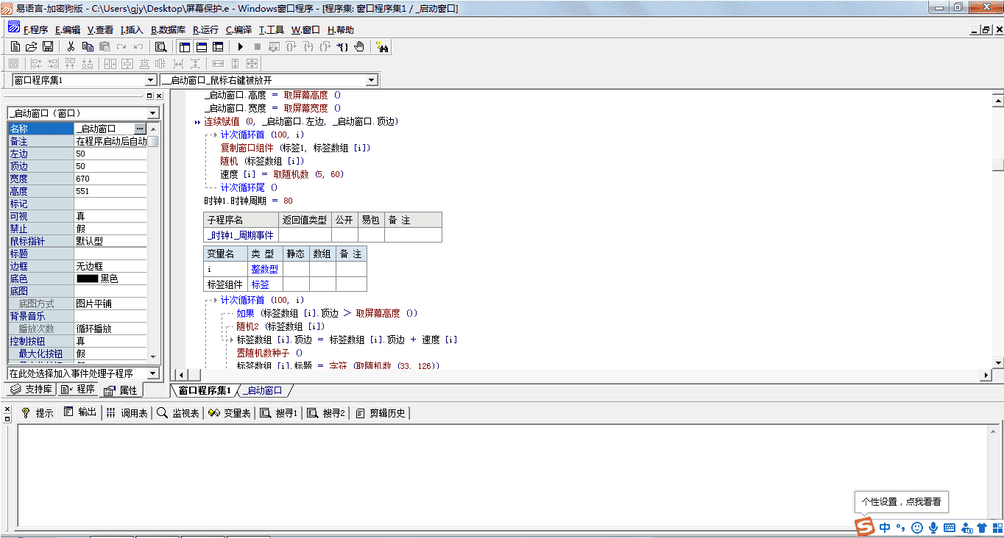Open Sogou skin shirt icon
Viewport: 1004px width, 538px height.
click(x=982, y=527)
